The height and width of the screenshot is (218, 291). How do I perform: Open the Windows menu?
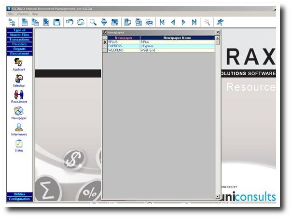[x=23, y=14]
